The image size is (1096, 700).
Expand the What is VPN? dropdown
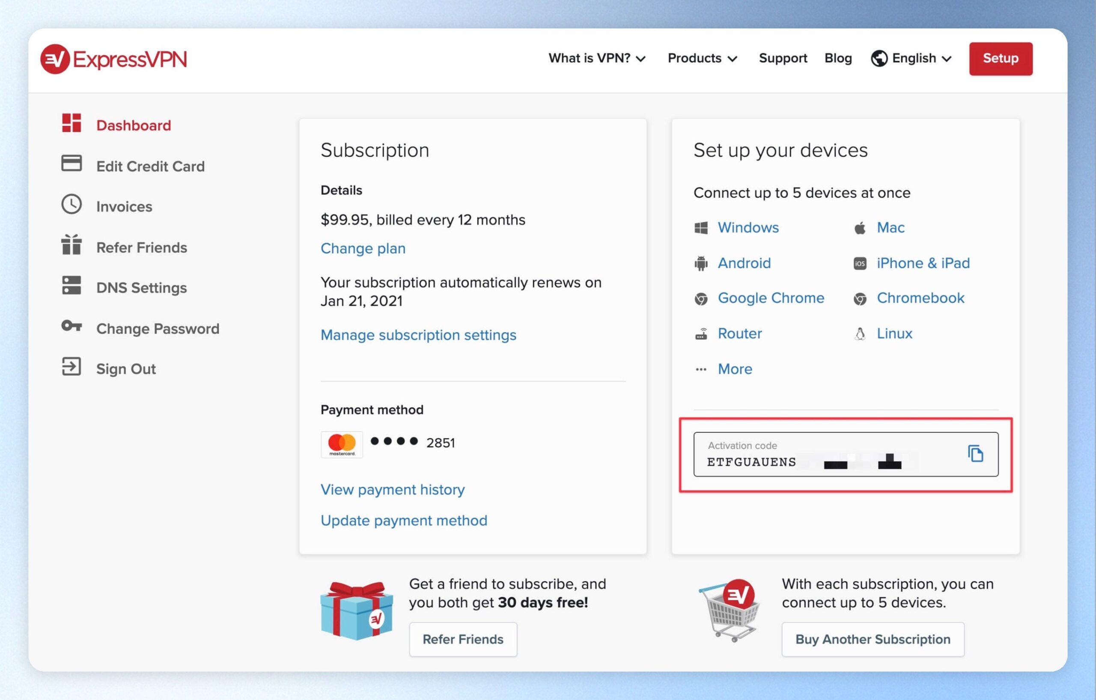coord(597,58)
